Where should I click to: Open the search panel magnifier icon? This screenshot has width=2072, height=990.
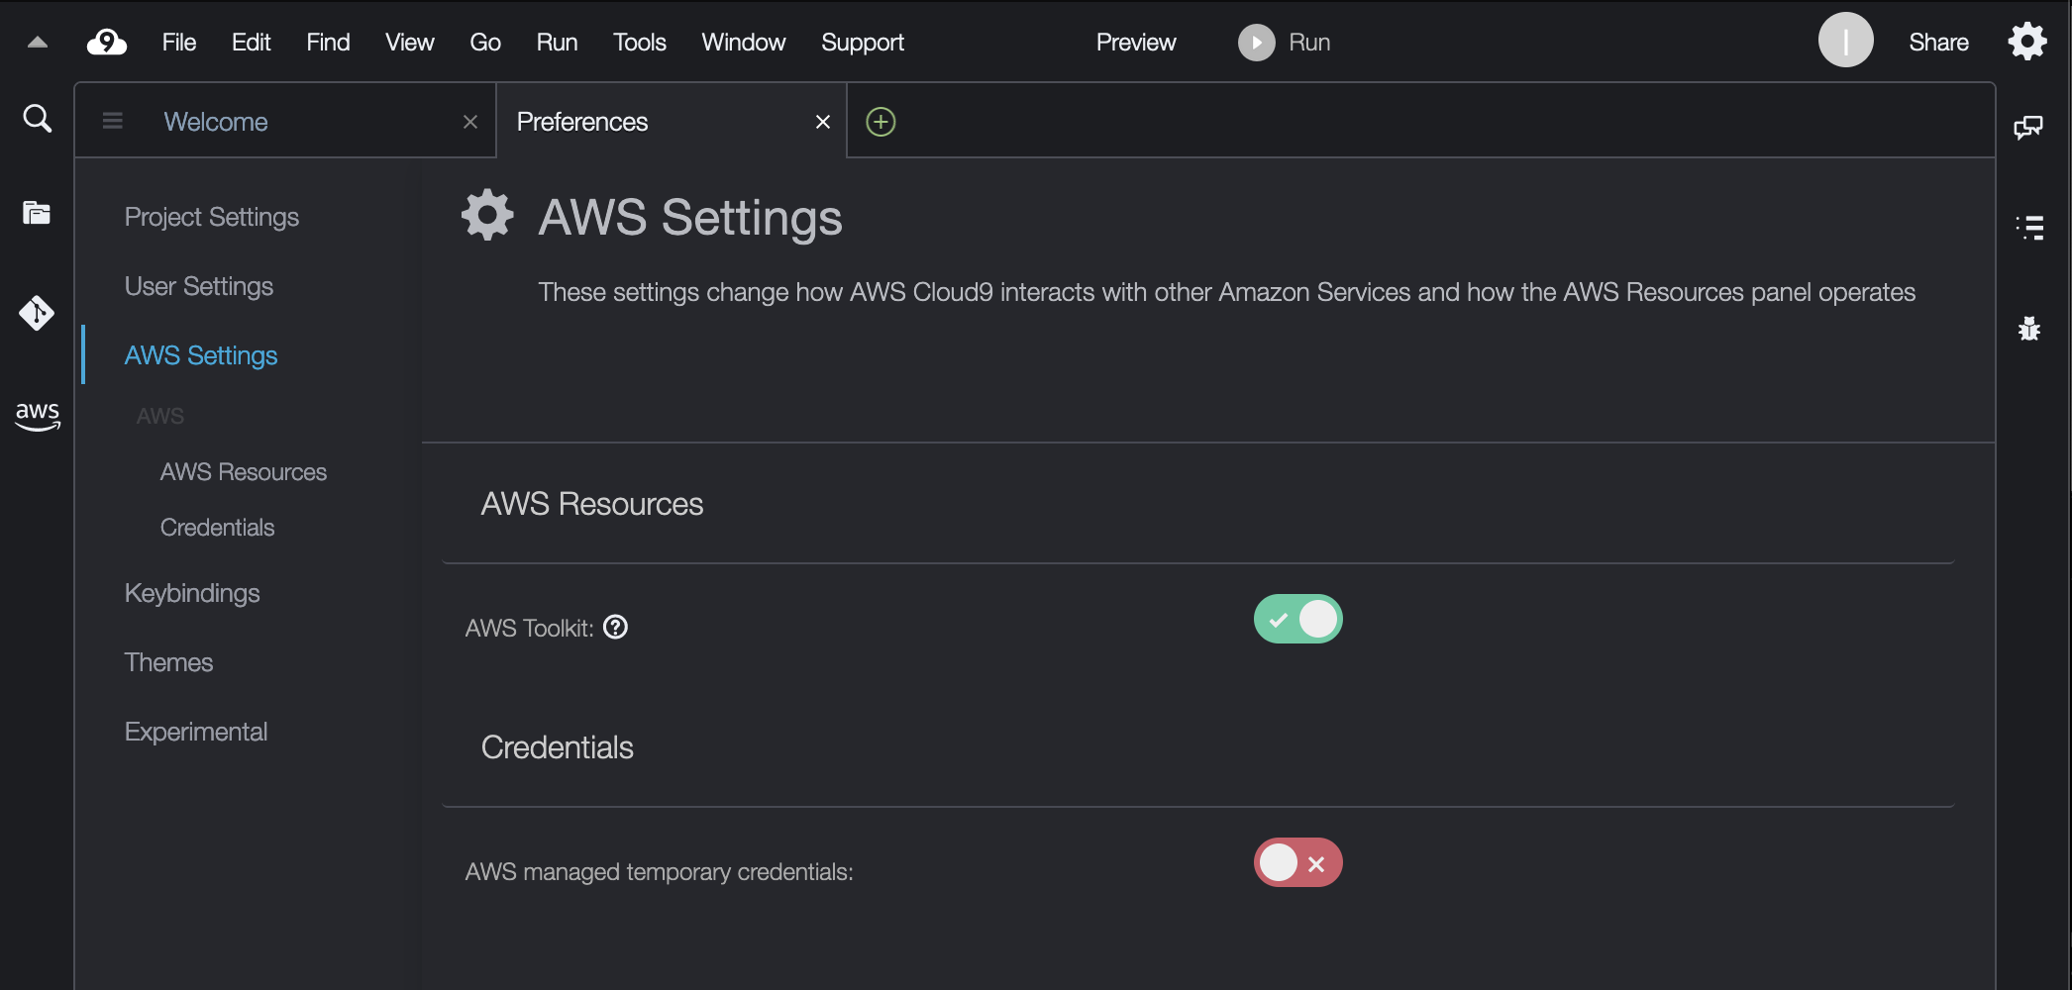[37, 119]
